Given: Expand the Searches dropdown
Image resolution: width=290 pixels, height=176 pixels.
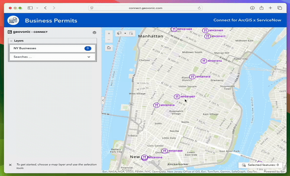Looking at the screenshot, I should [52, 57].
